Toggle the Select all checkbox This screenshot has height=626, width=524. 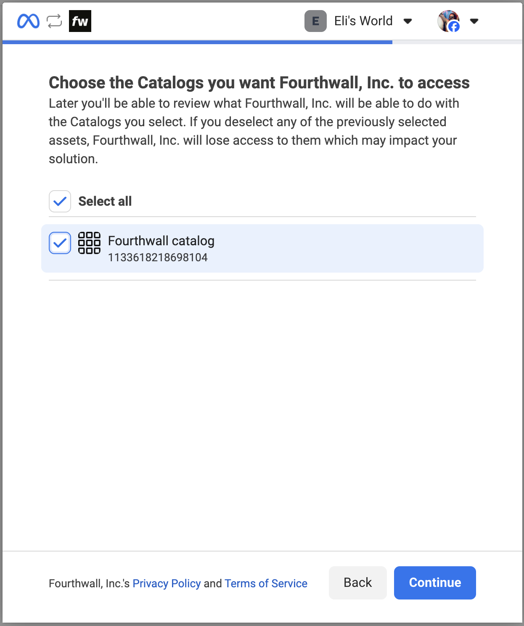(x=60, y=201)
